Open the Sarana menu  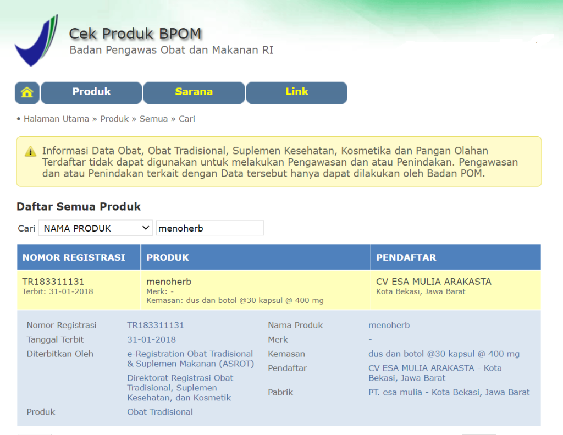194,92
